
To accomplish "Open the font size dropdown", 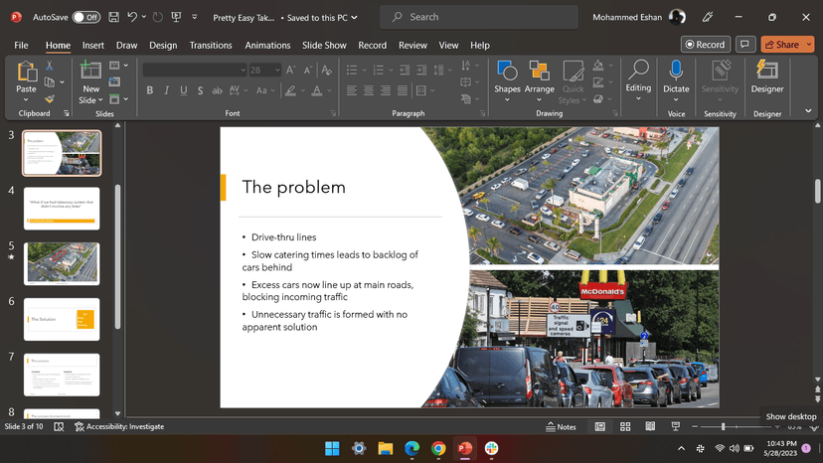I will 278,70.
